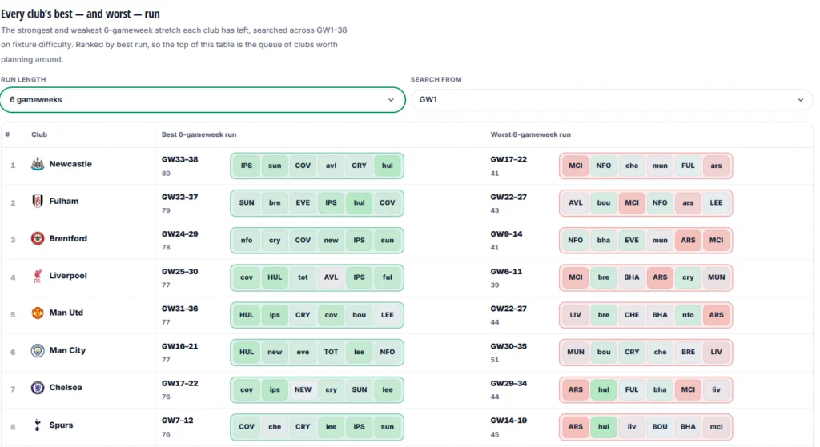
Task: Open the Run Length dropdown
Action: (203, 100)
